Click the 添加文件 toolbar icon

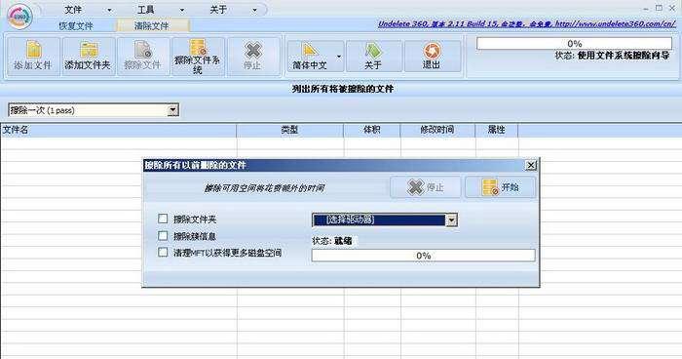pos(33,49)
